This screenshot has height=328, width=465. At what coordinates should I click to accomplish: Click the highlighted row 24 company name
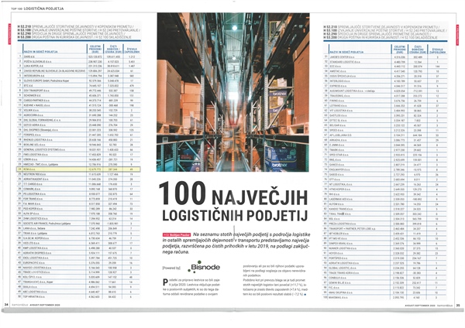tap(29, 169)
